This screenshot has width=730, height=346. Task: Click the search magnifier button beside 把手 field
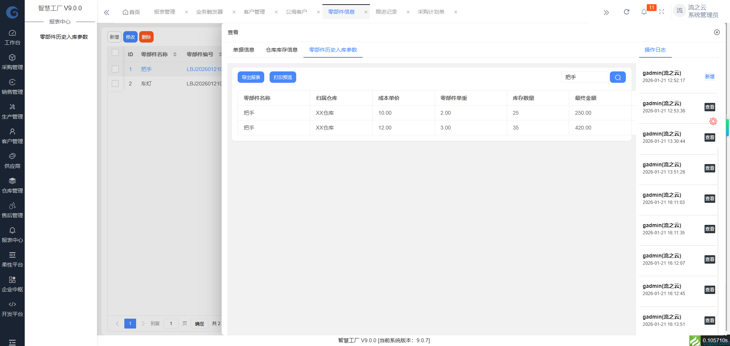(617, 77)
